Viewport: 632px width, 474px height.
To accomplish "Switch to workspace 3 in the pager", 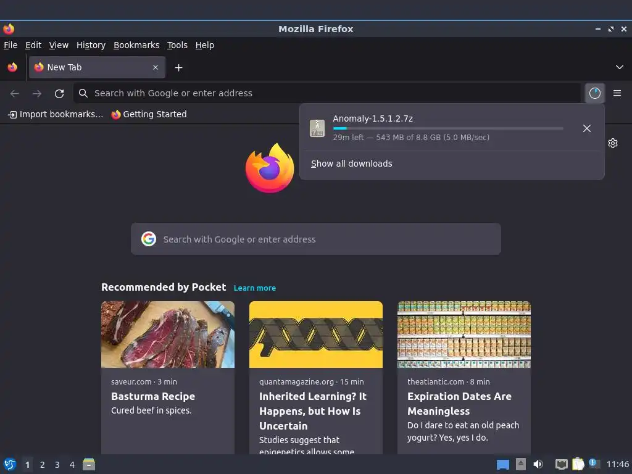I will pos(57,465).
